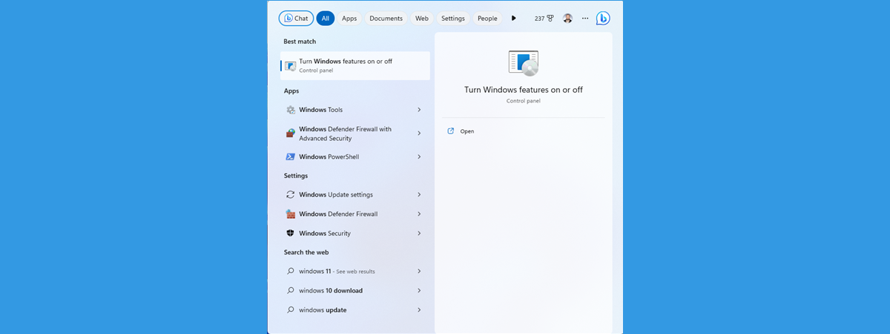Viewport: 890px width, 334px height.
Task: Click the search icon beside windows 10 download
Action: coord(291,291)
